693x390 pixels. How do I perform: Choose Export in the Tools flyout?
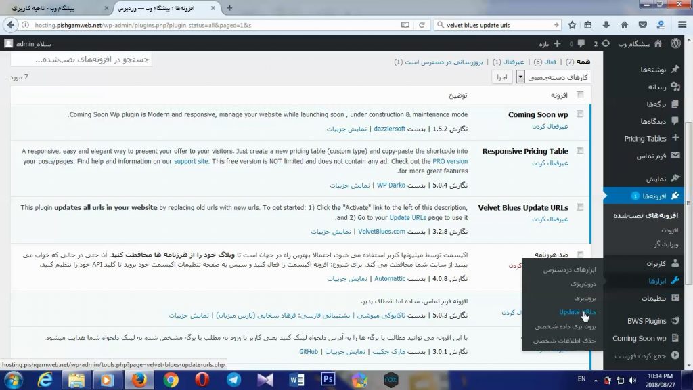(585, 298)
